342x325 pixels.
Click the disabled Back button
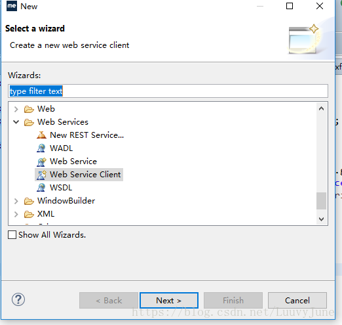coord(109,300)
